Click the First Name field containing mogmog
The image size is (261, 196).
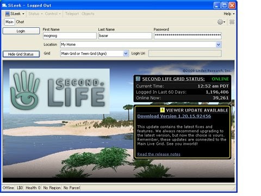[x=70, y=36]
